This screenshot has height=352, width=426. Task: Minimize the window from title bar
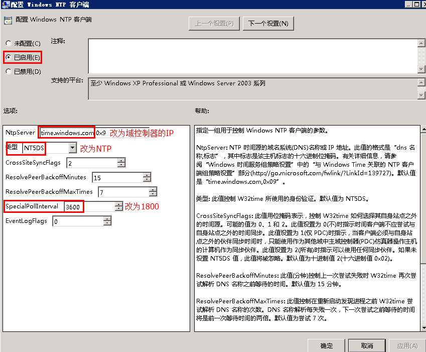click(408, 4)
